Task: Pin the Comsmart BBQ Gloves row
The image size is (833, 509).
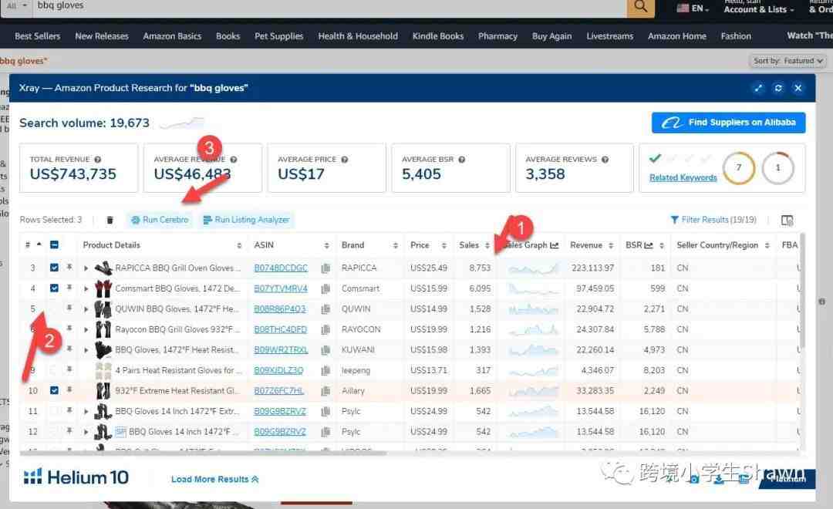Action: coord(69,288)
